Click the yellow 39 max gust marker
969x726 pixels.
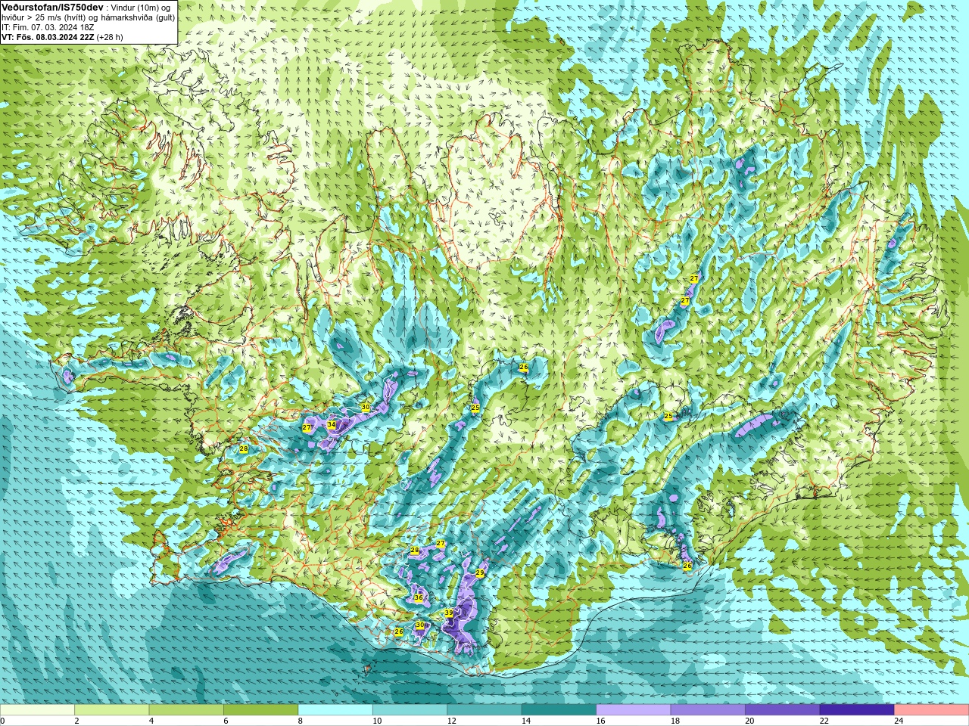(449, 613)
